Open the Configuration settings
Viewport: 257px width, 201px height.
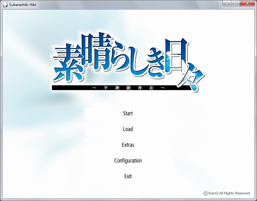[128, 161]
